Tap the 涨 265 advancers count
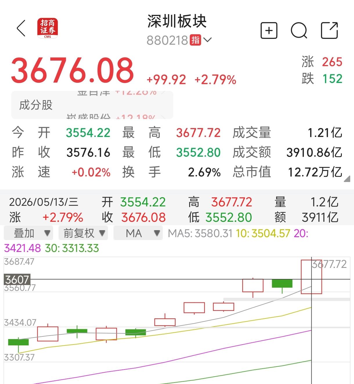This screenshot has width=354, height=384. pos(322,62)
